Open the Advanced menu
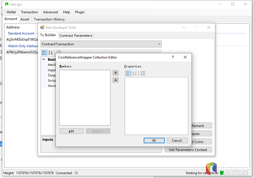This screenshot has width=254, height=178. pos(50,12)
